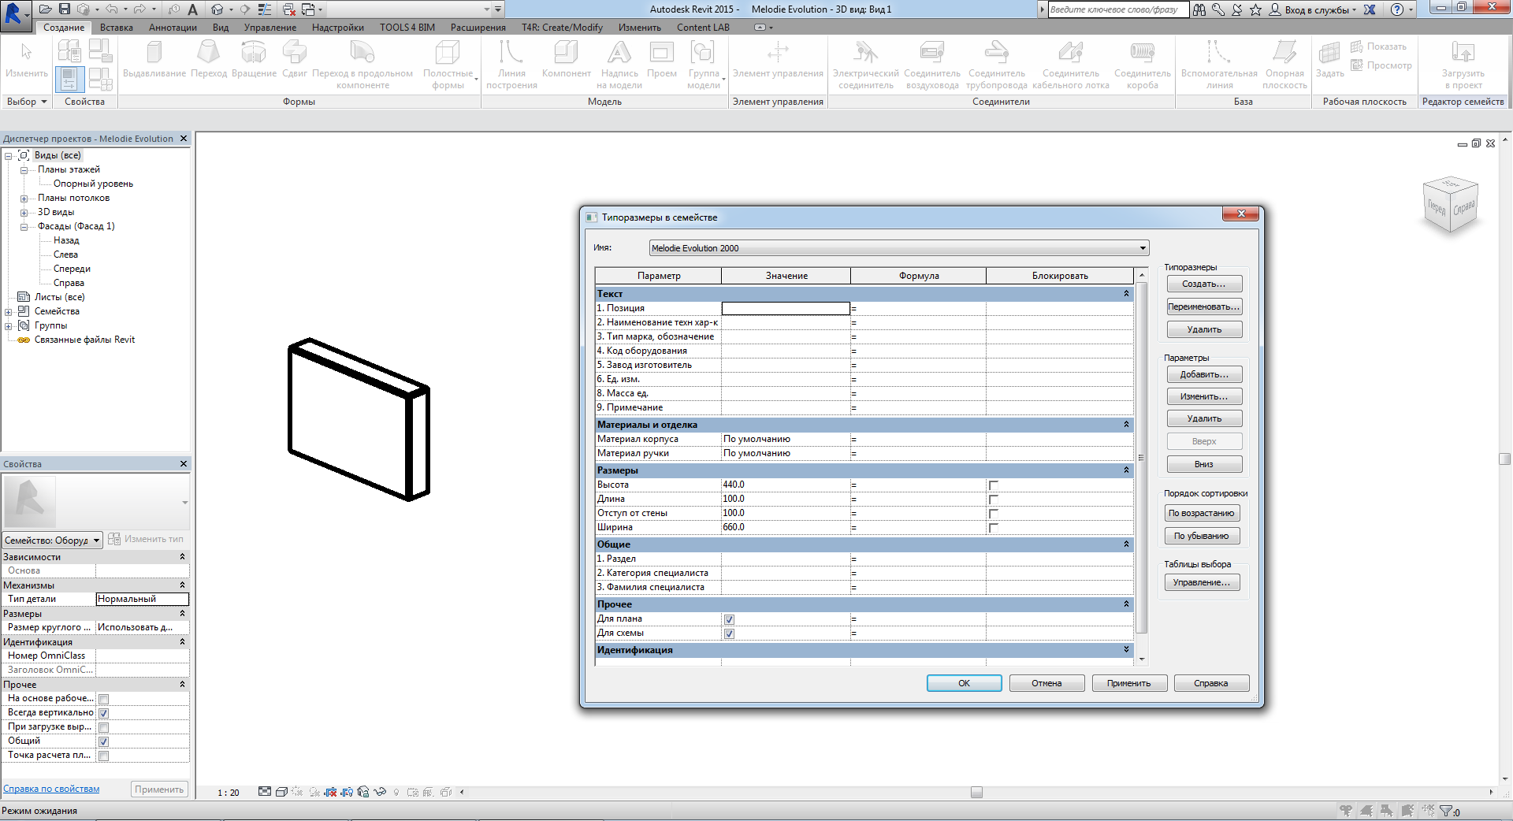Click the Subscription Center key icon

(1218, 9)
